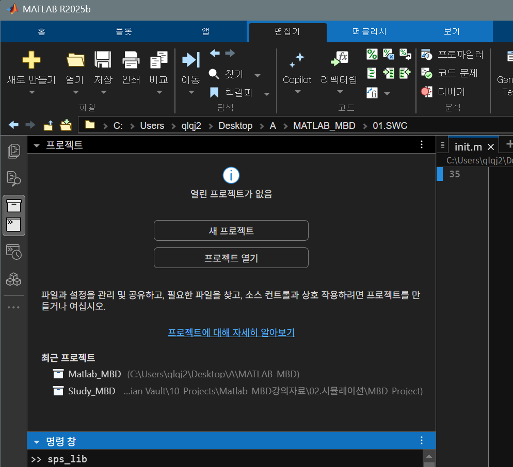513x467 pixels.
Task: Switch to the 편집기 tab
Action: click(287, 31)
